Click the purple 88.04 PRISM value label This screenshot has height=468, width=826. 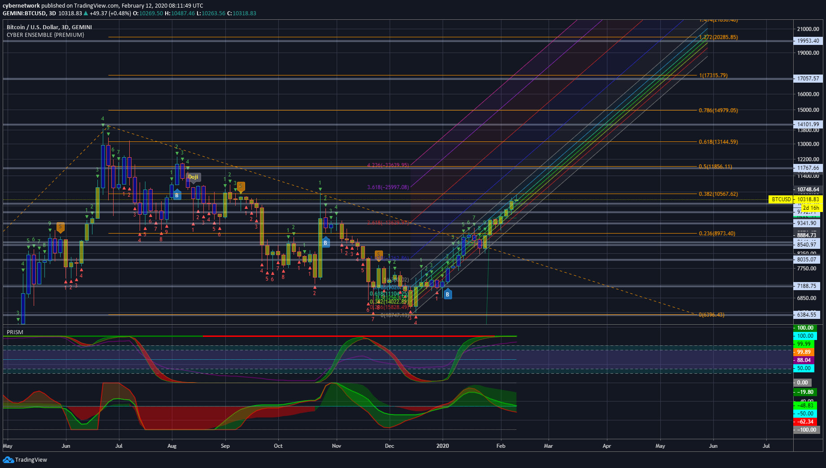click(x=804, y=360)
